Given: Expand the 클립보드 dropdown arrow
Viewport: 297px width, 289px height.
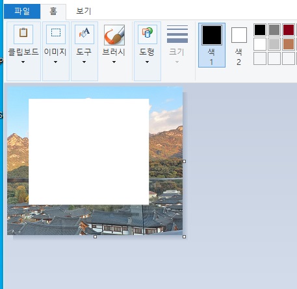Looking at the screenshot, I should [x=23, y=62].
